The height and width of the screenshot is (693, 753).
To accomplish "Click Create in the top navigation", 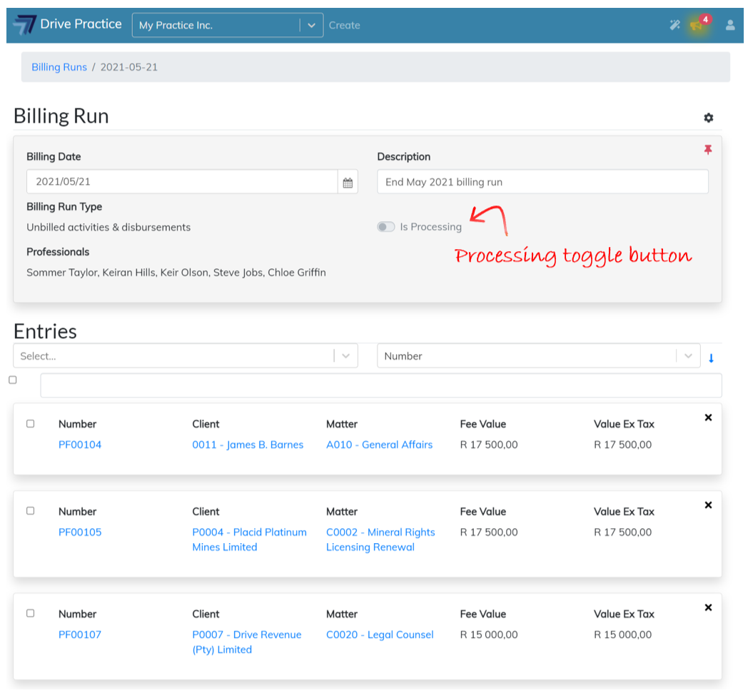I will [344, 25].
